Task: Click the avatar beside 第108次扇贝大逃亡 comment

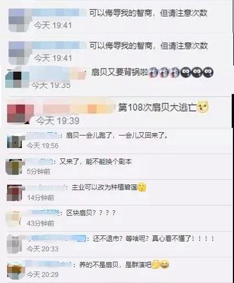Action: click(x=20, y=113)
